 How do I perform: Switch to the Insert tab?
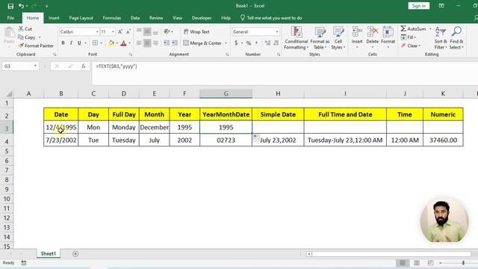click(54, 18)
